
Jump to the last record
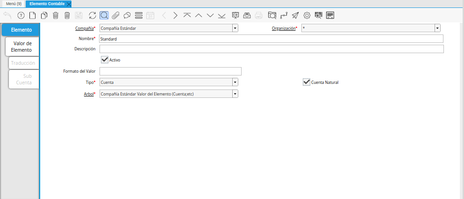click(221, 15)
